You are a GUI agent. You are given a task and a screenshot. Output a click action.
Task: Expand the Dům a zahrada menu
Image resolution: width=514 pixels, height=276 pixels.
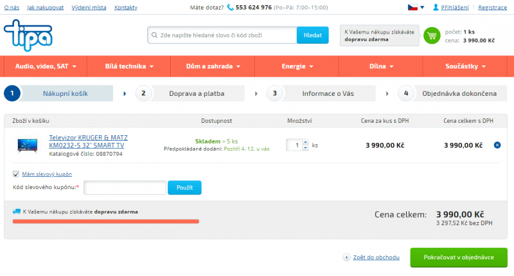click(213, 66)
